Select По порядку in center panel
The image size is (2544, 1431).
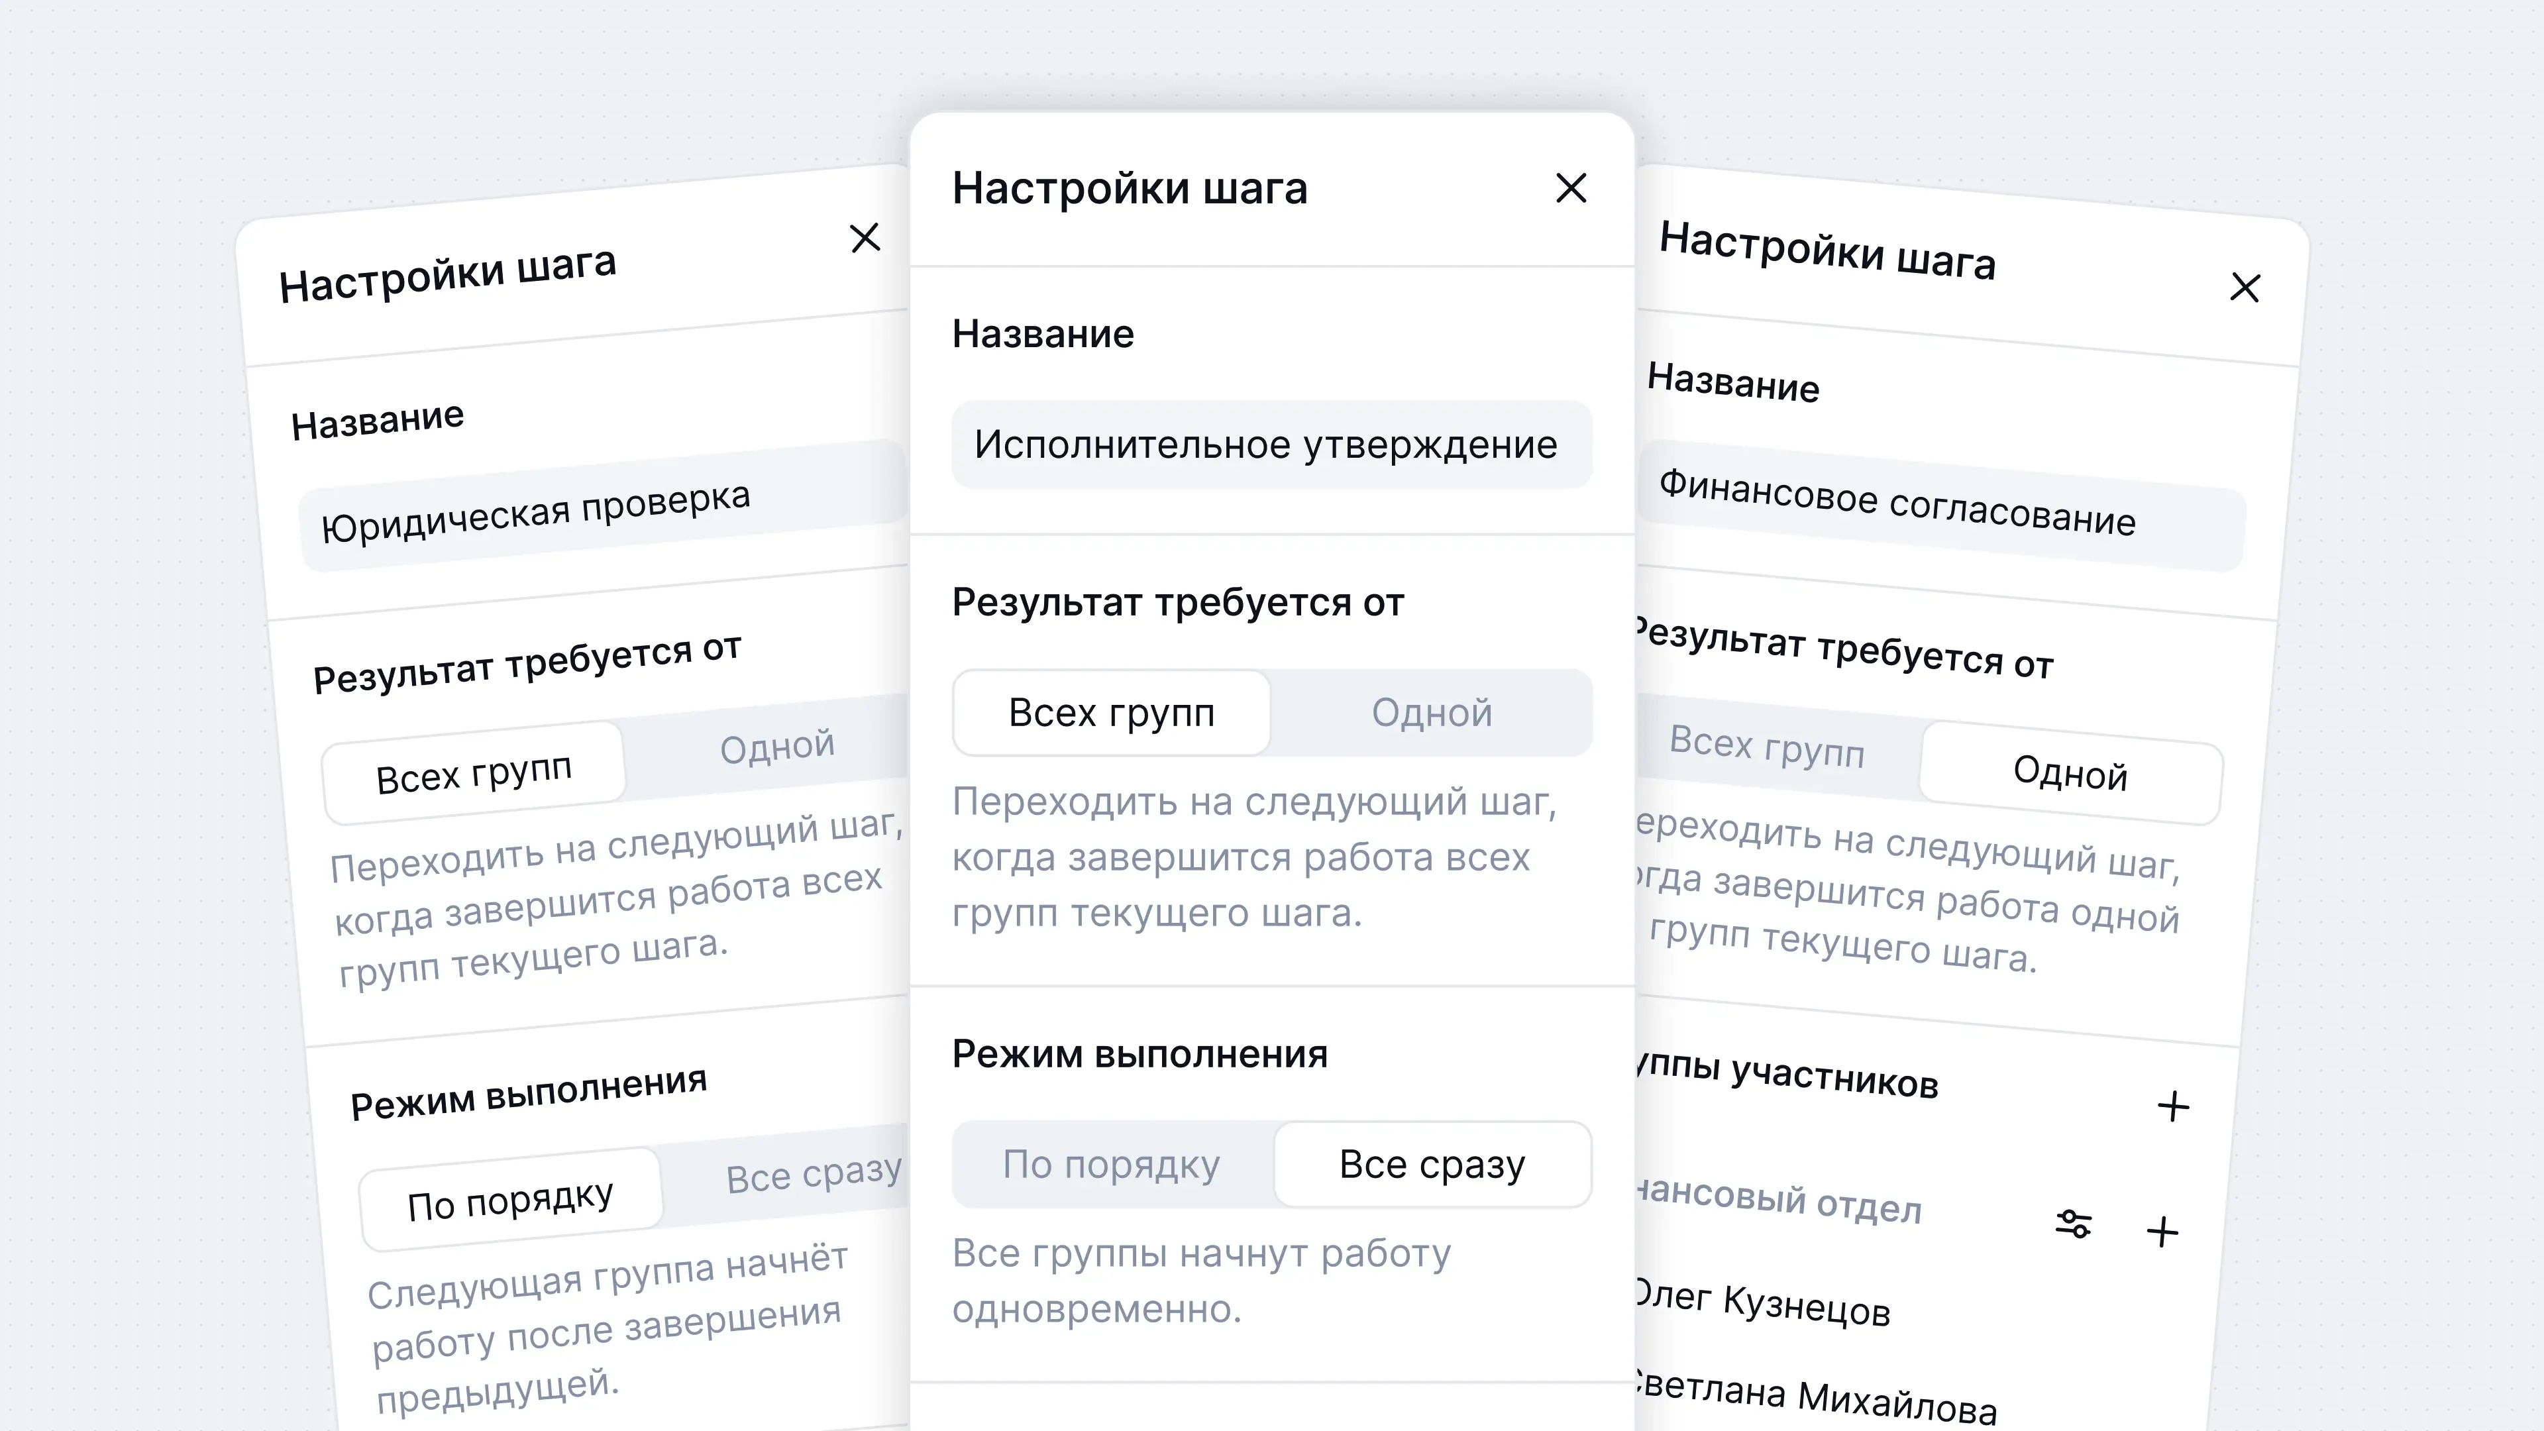(1111, 1165)
